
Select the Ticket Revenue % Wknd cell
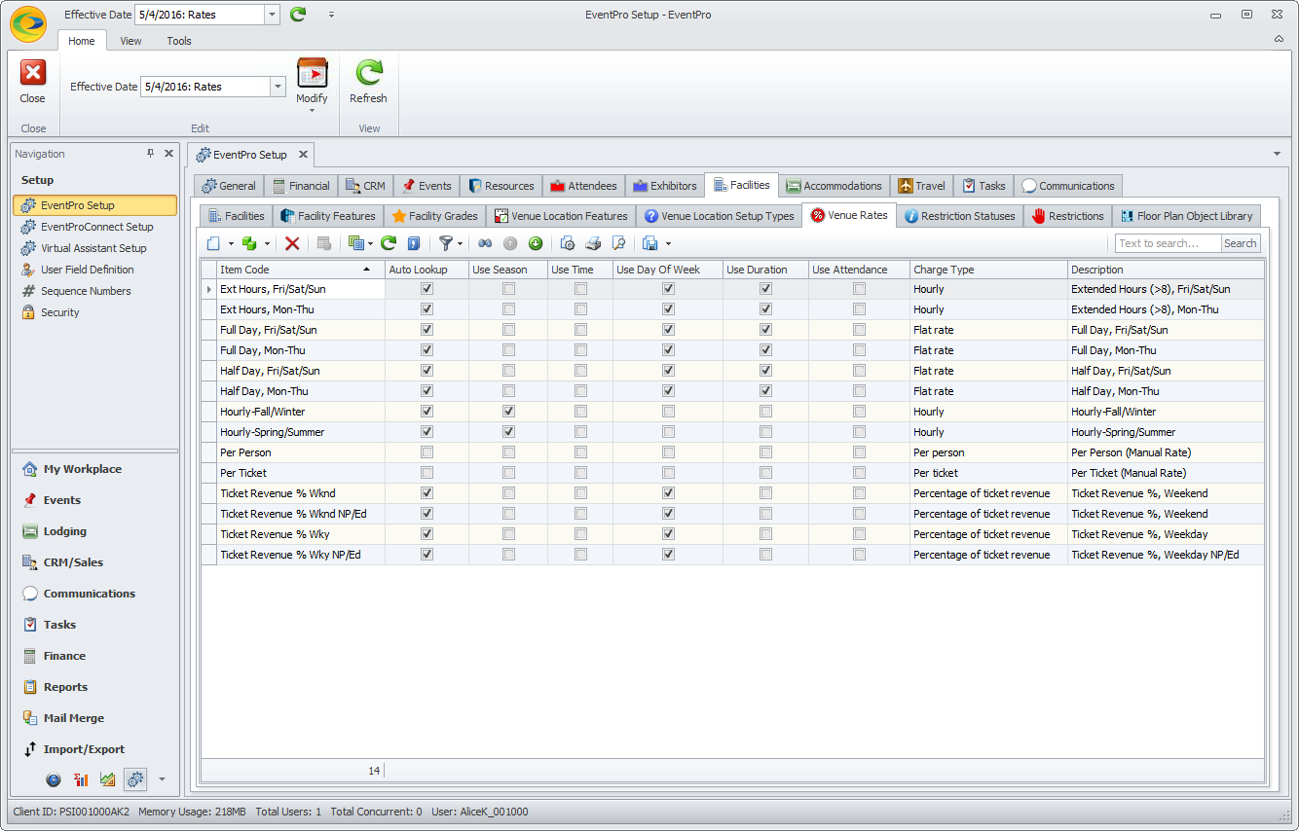click(x=300, y=493)
